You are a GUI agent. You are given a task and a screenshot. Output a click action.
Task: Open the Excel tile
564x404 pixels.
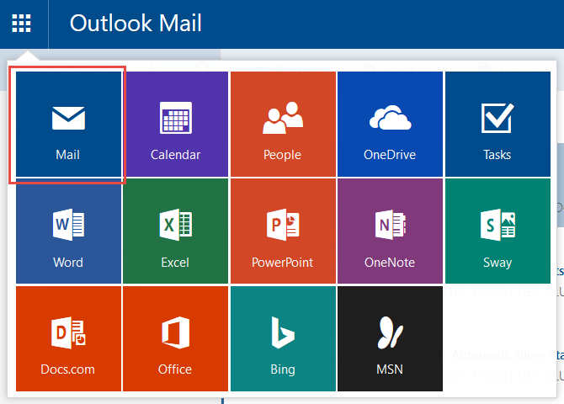[x=176, y=231]
